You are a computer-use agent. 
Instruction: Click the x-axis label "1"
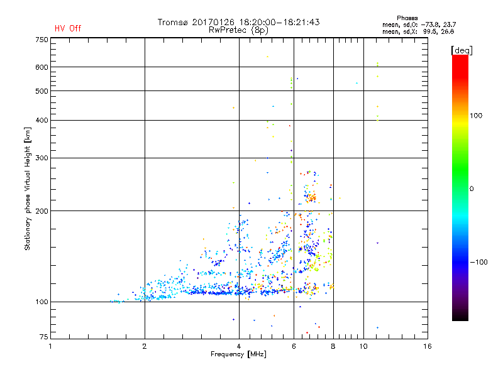coord(50,346)
